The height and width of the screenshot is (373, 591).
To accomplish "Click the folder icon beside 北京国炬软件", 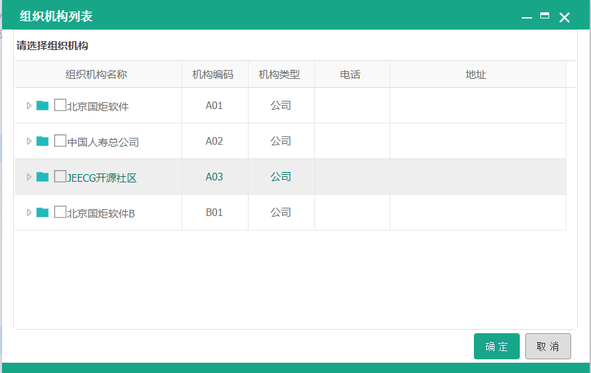I will [x=42, y=106].
